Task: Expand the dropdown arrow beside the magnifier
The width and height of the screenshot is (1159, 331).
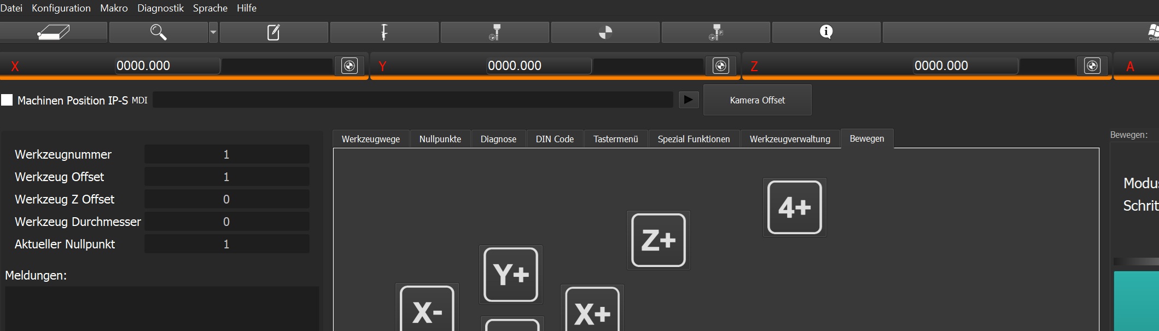Action: pos(213,32)
